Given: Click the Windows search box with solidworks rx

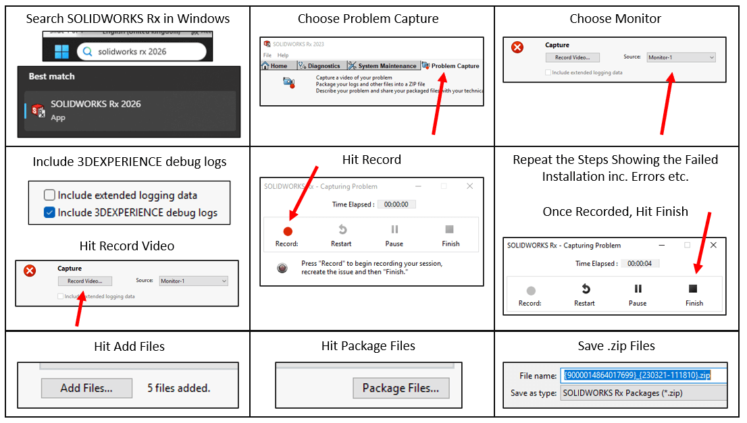Looking at the screenshot, I should 140,51.
